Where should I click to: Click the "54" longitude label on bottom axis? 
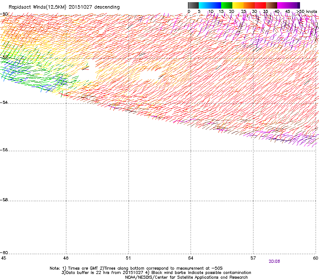(x=191, y=258)
